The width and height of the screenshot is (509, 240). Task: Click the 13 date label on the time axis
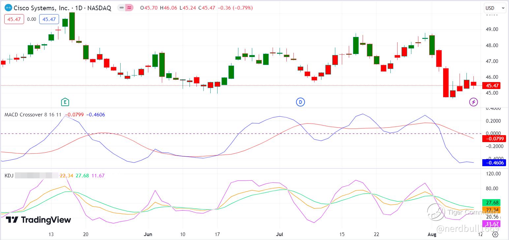[x=51, y=234]
